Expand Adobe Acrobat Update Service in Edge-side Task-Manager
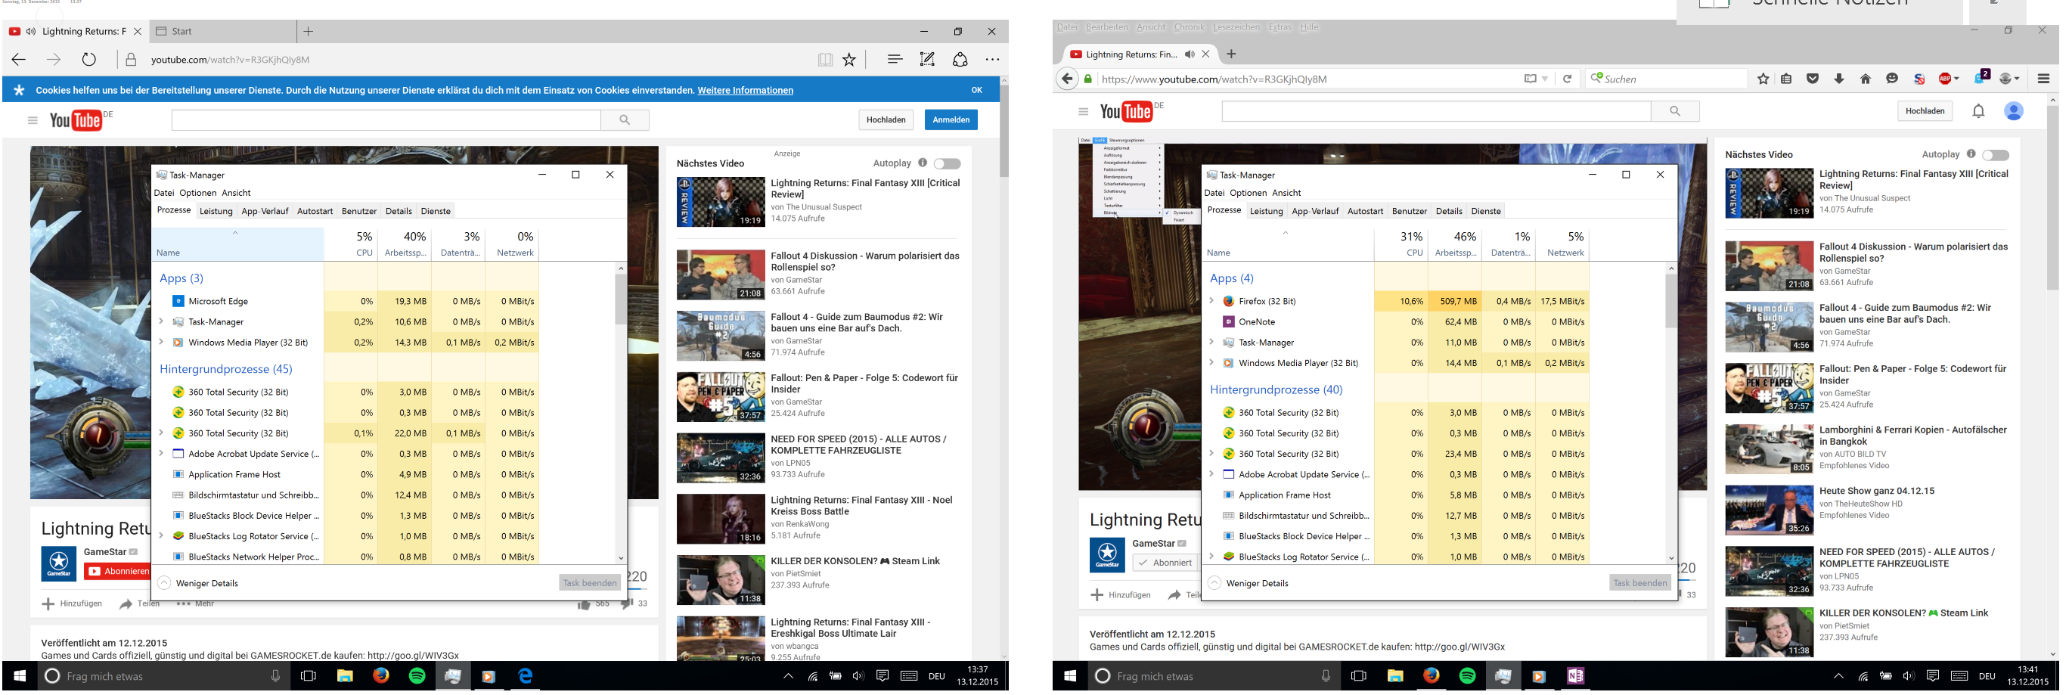The width and height of the screenshot is (2069, 695). (160, 454)
